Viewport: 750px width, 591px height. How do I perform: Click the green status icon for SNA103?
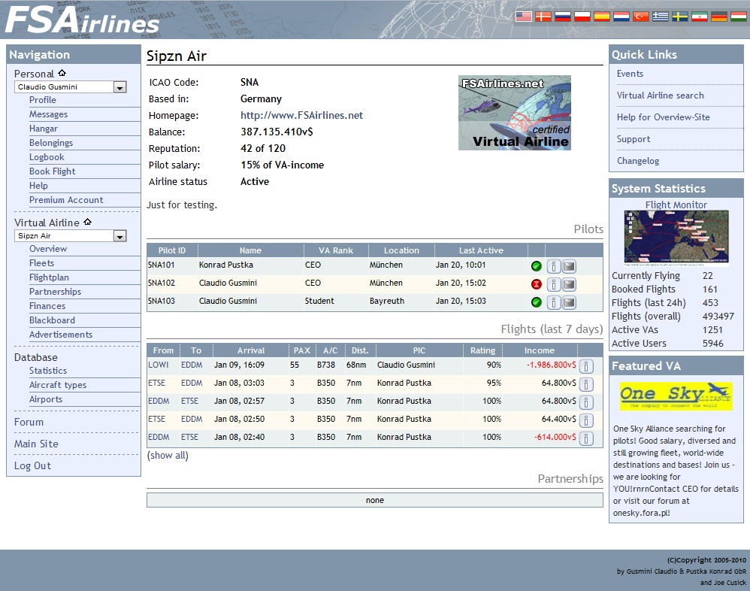536,302
